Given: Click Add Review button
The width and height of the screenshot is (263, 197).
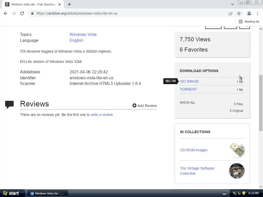Looking at the screenshot, I should click(144, 106).
